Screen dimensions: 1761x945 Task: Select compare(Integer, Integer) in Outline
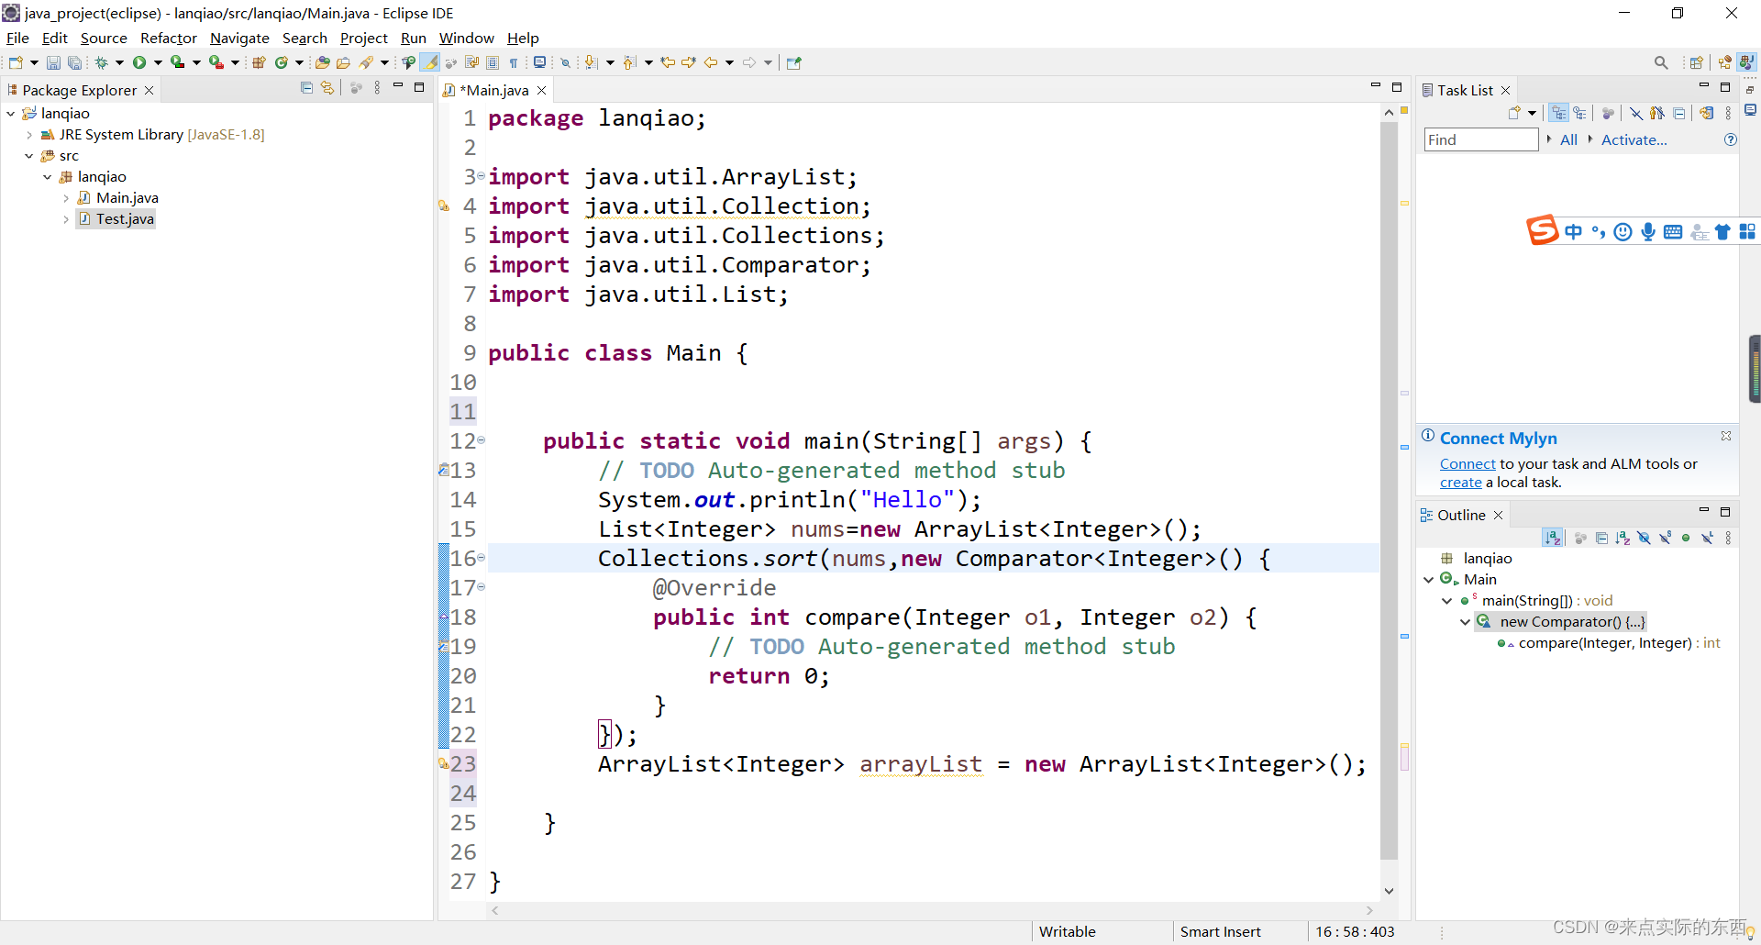1609,643
